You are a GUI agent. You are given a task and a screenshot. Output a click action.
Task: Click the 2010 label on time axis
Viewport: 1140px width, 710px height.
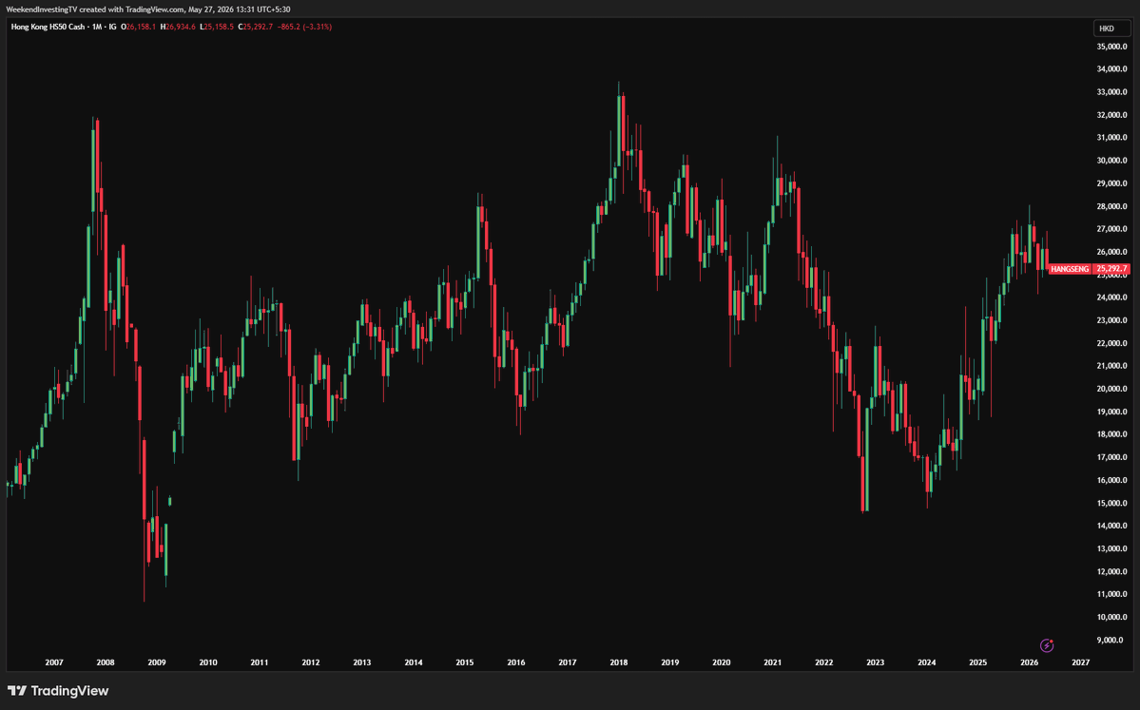pos(208,662)
